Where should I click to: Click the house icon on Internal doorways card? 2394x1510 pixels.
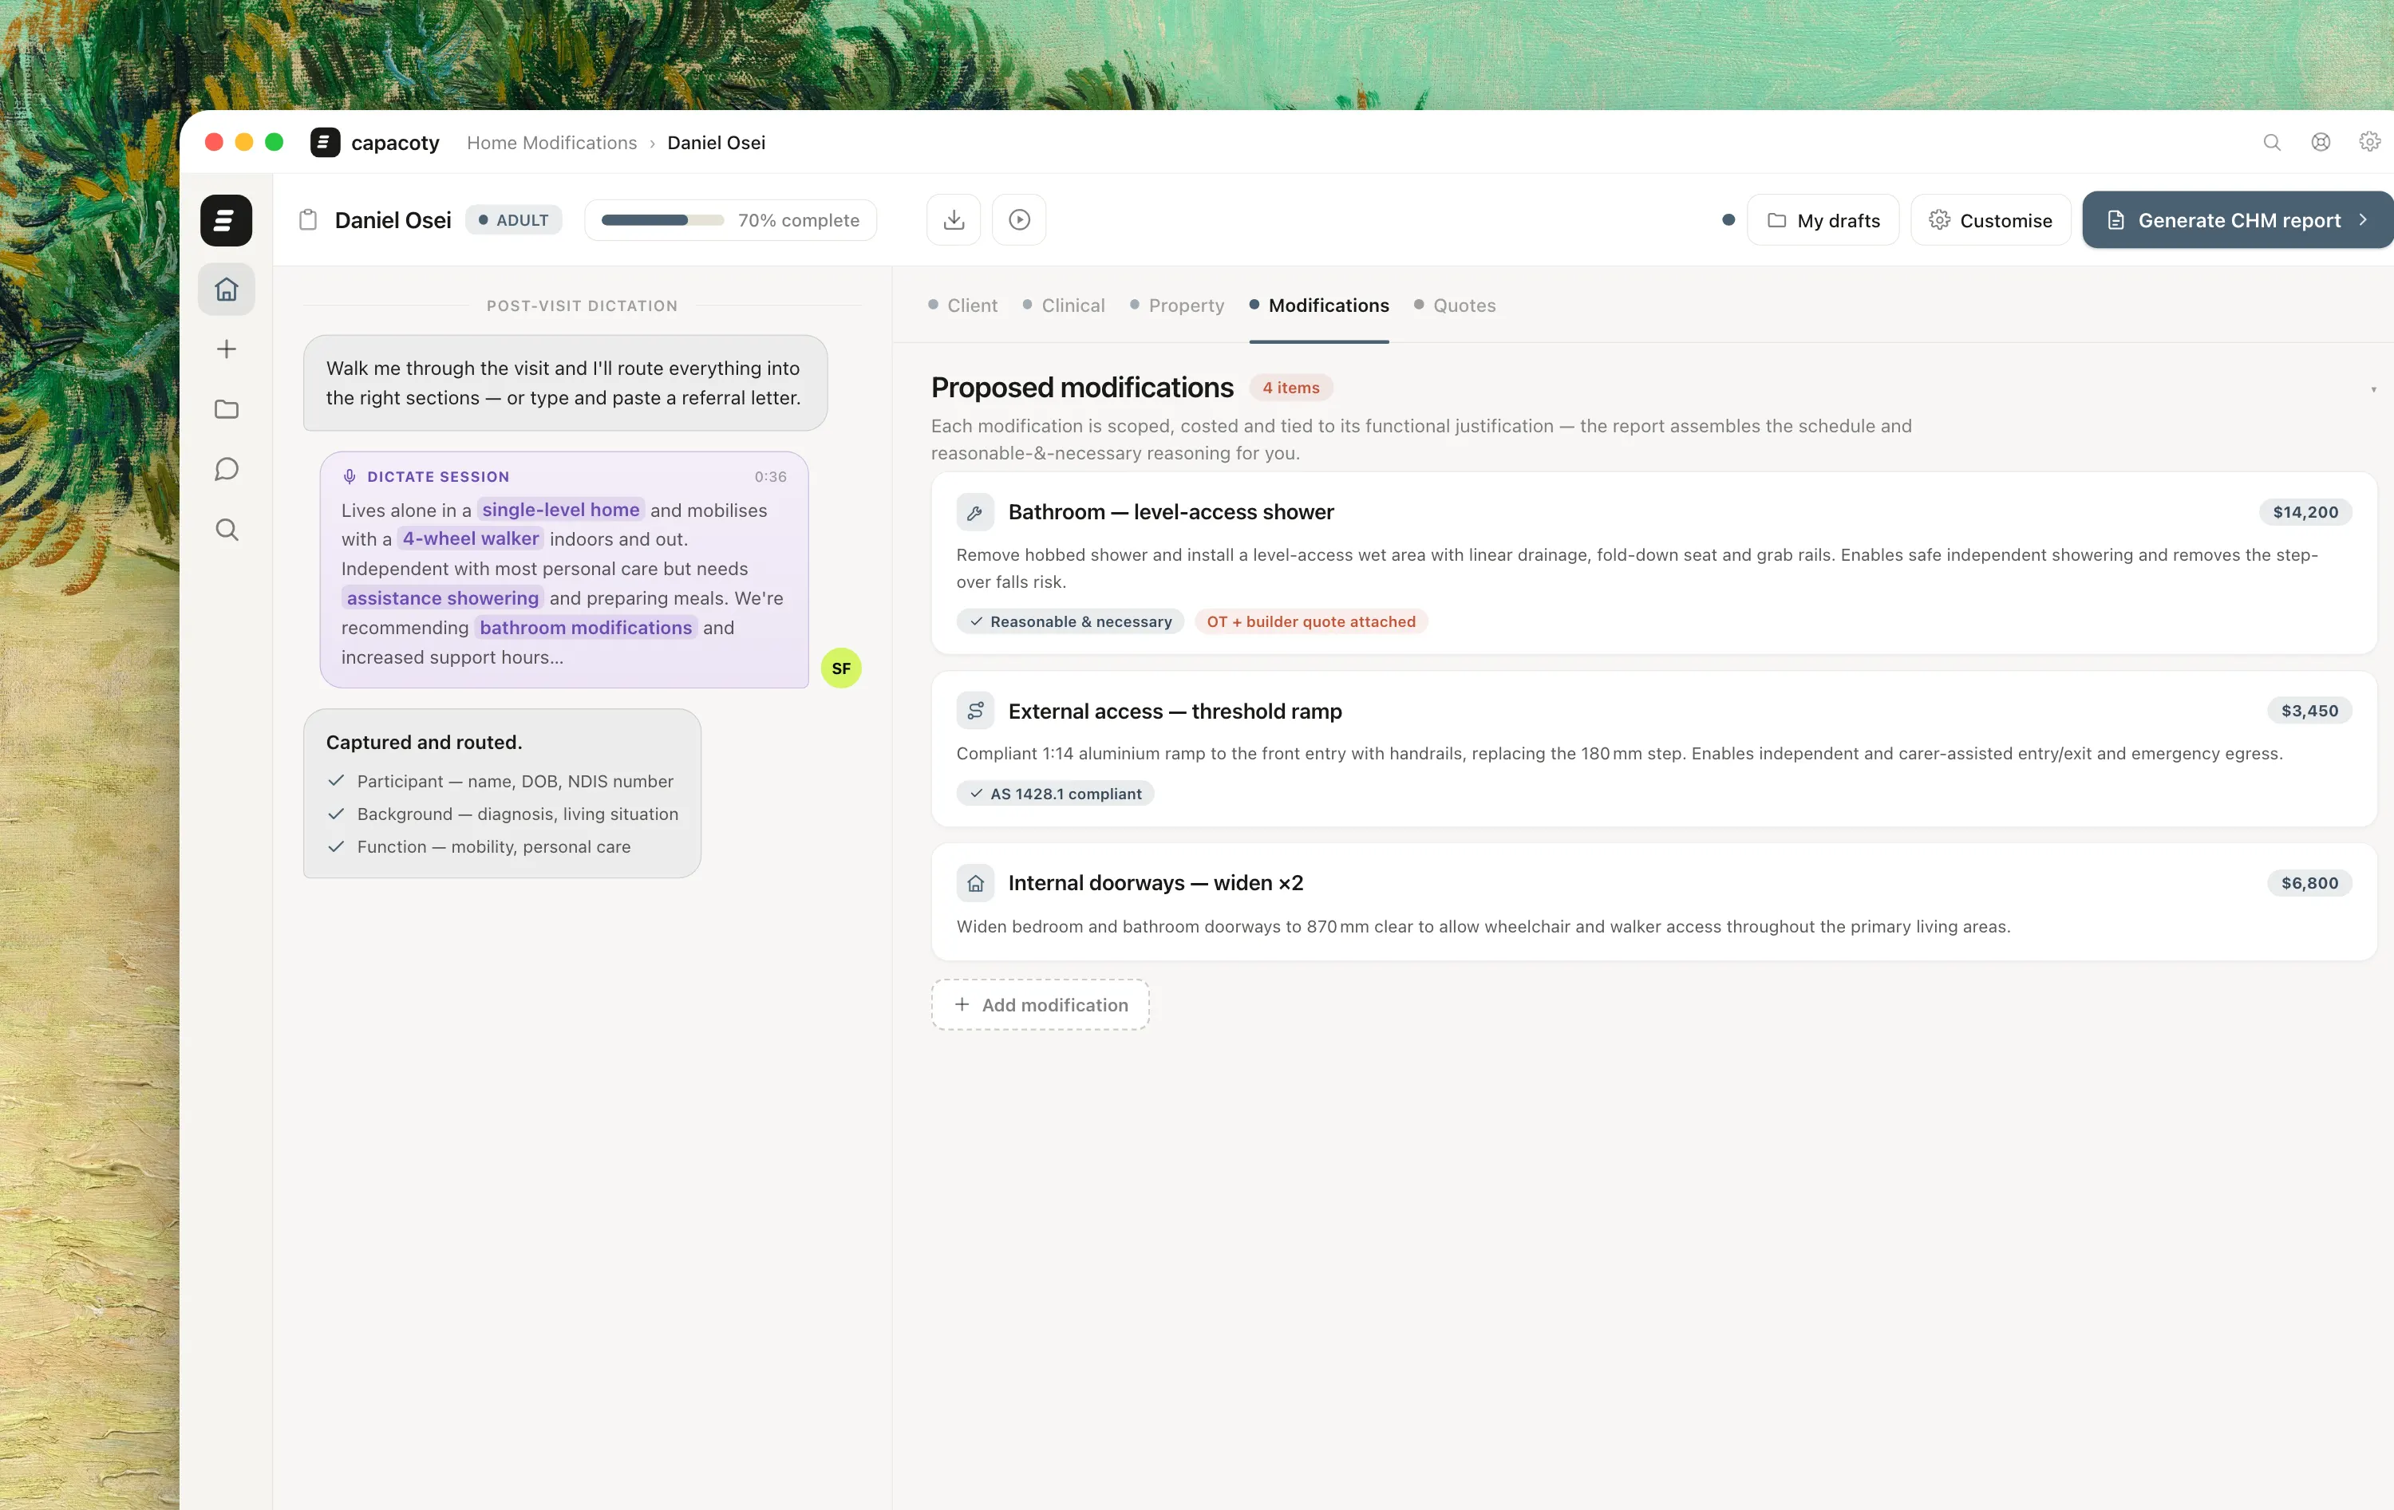coord(975,883)
